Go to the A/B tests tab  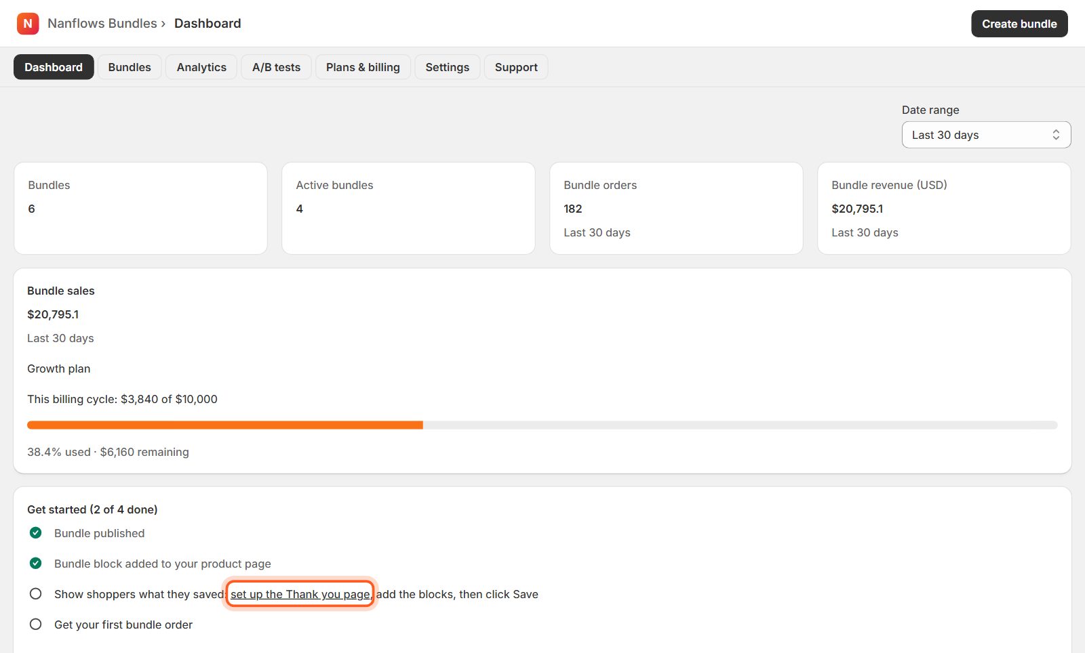(276, 67)
